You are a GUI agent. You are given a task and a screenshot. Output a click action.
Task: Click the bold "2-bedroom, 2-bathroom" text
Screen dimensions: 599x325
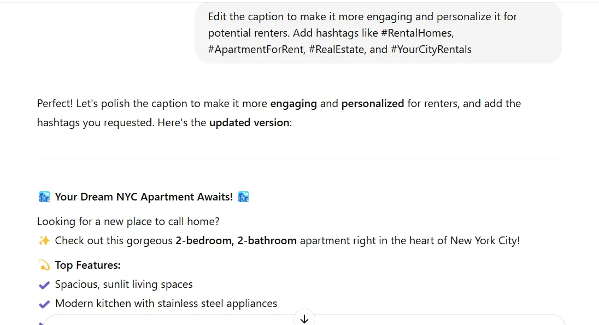[x=236, y=240]
